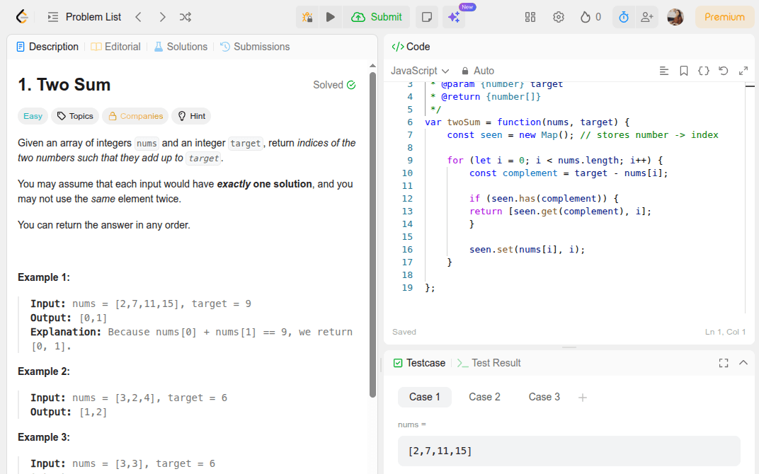Click line number 16 in gutter
This screenshot has width=759, height=474.
coord(407,250)
